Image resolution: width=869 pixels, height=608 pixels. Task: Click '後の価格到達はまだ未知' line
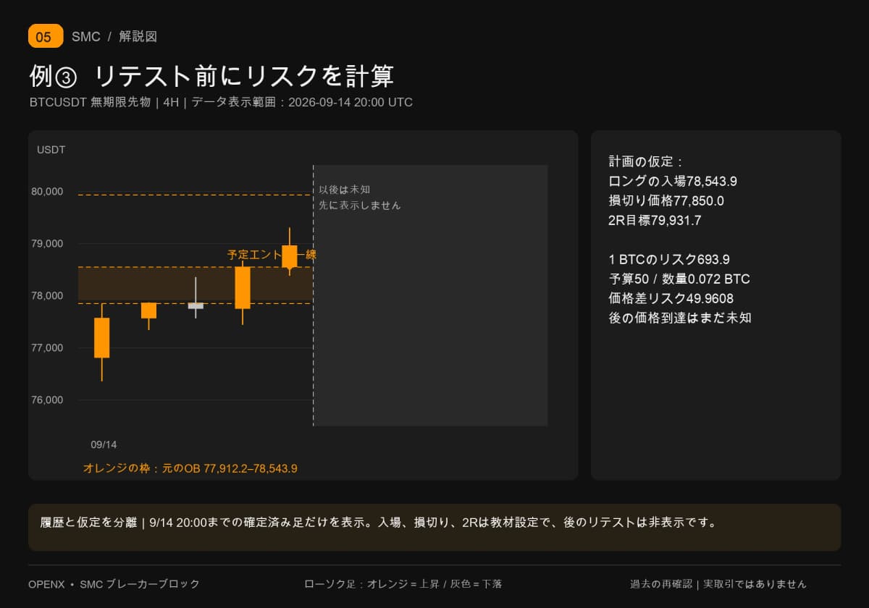click(680, 318)
